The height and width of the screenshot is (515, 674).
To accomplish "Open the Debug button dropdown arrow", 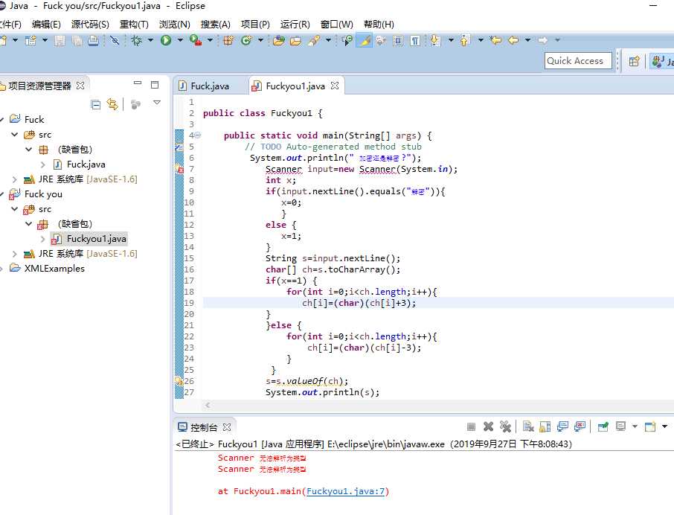I will (150, 40).
